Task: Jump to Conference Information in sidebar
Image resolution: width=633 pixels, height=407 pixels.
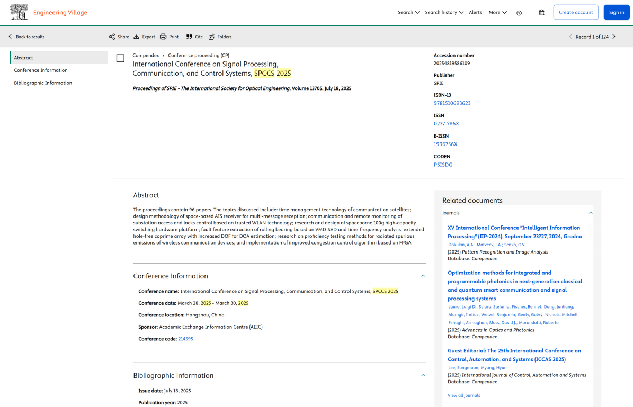Action: coord(41,70)
